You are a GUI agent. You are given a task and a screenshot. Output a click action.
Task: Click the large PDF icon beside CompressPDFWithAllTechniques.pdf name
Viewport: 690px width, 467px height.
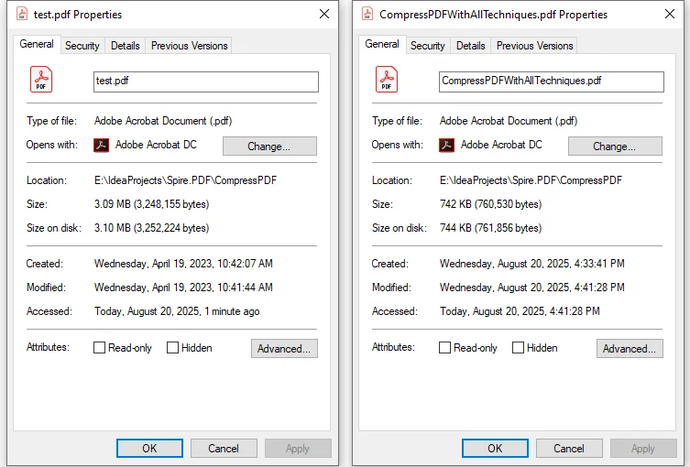(387, 80)
